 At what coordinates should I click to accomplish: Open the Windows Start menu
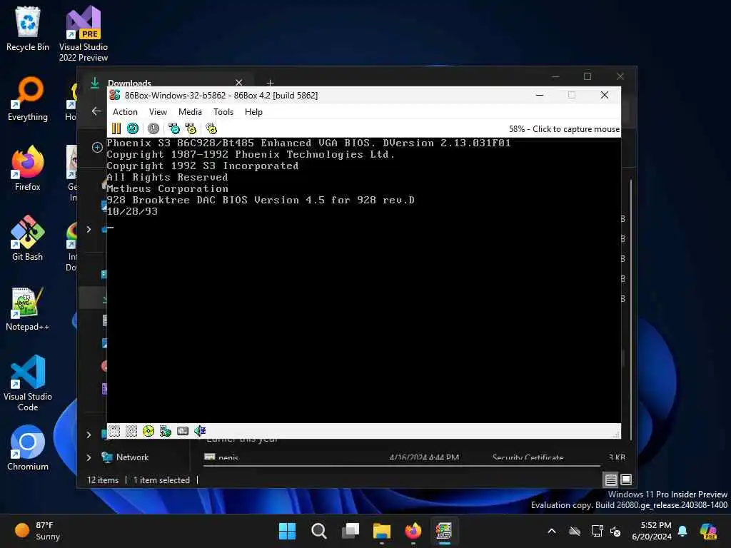287,531
